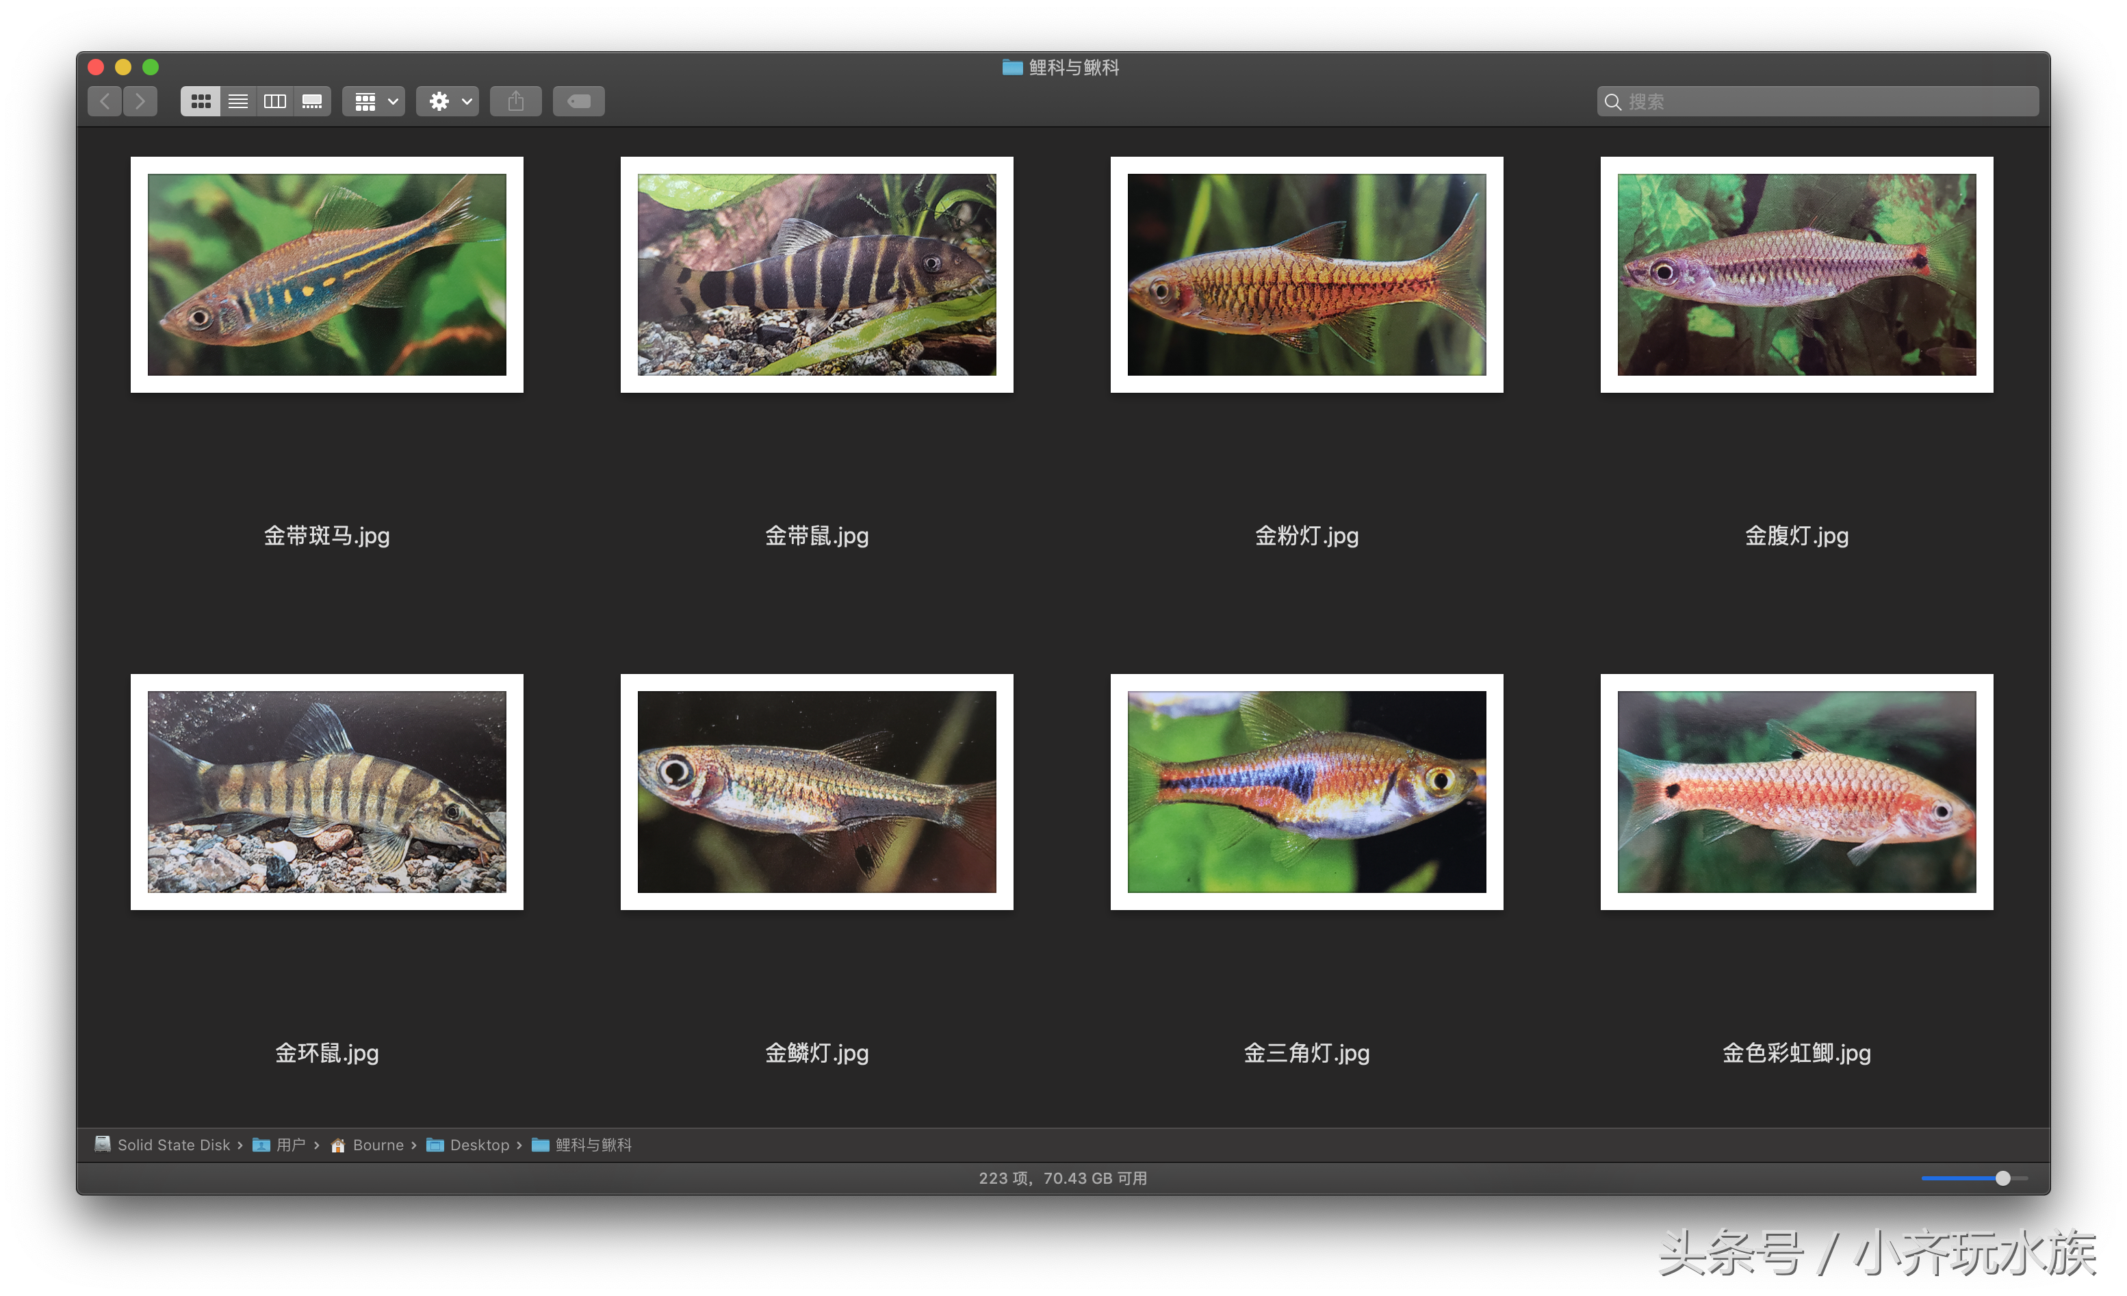Open 用户 folder in path bar
Image resolution: width=2127 pixels, height=1296 pixels.
[x=279, y=1145]
